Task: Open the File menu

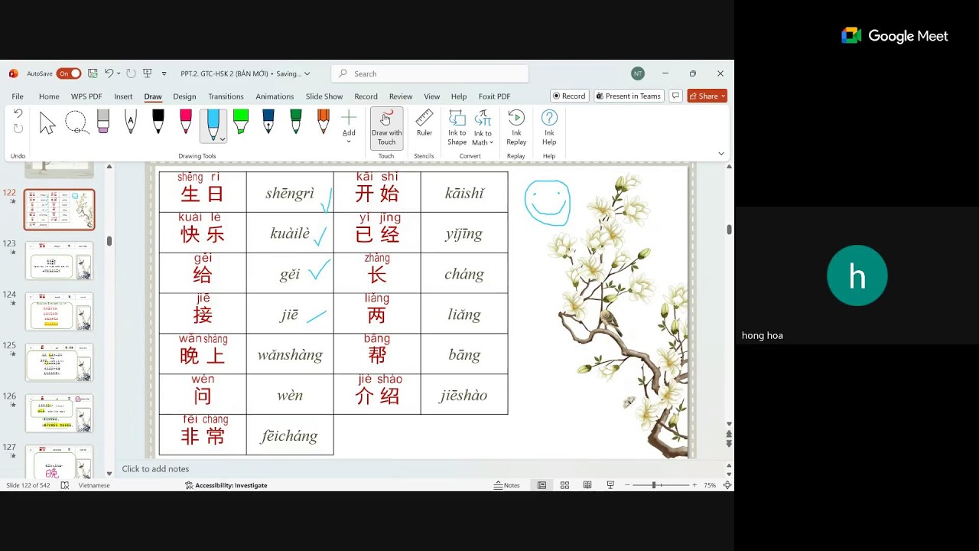Action: click(18, 96)
